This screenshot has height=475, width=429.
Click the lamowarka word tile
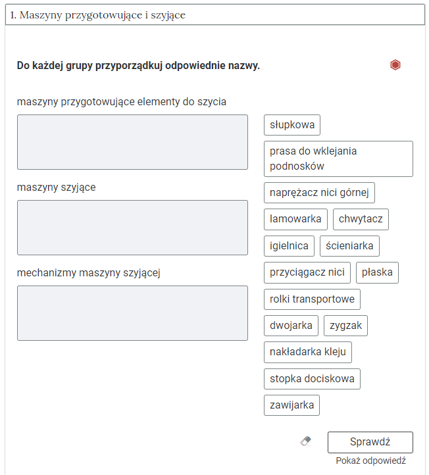click(x=295, y=219)
